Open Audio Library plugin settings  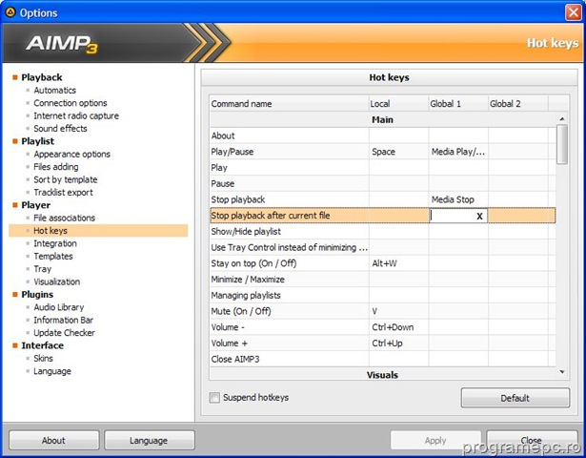point(59,307)
